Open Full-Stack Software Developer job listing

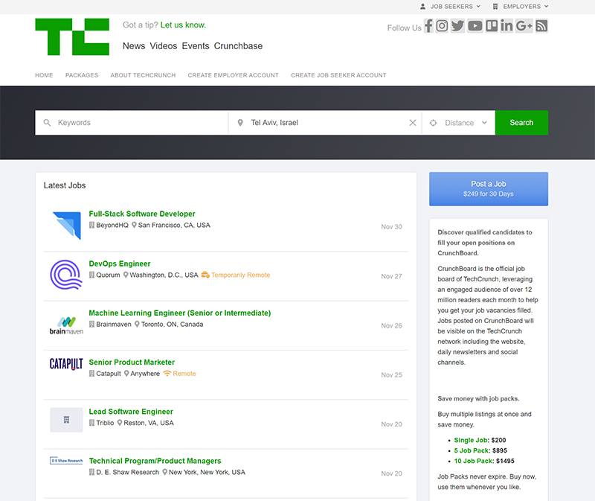[142, 214]
